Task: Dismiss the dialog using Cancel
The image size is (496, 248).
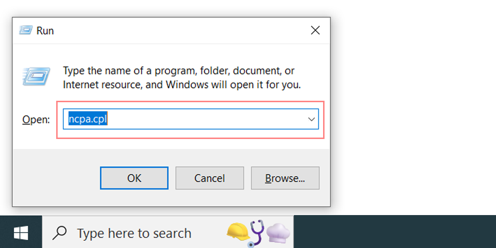Action: coord(210,178)
